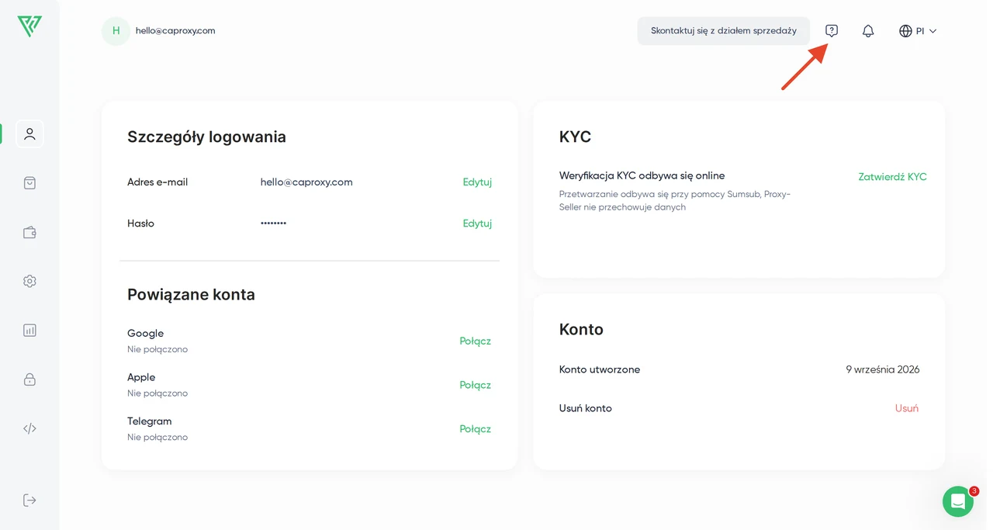Open the help question mark icon
Image resolution: width=993 pixels, height=530 pixels.
click(x=832, y=31)
